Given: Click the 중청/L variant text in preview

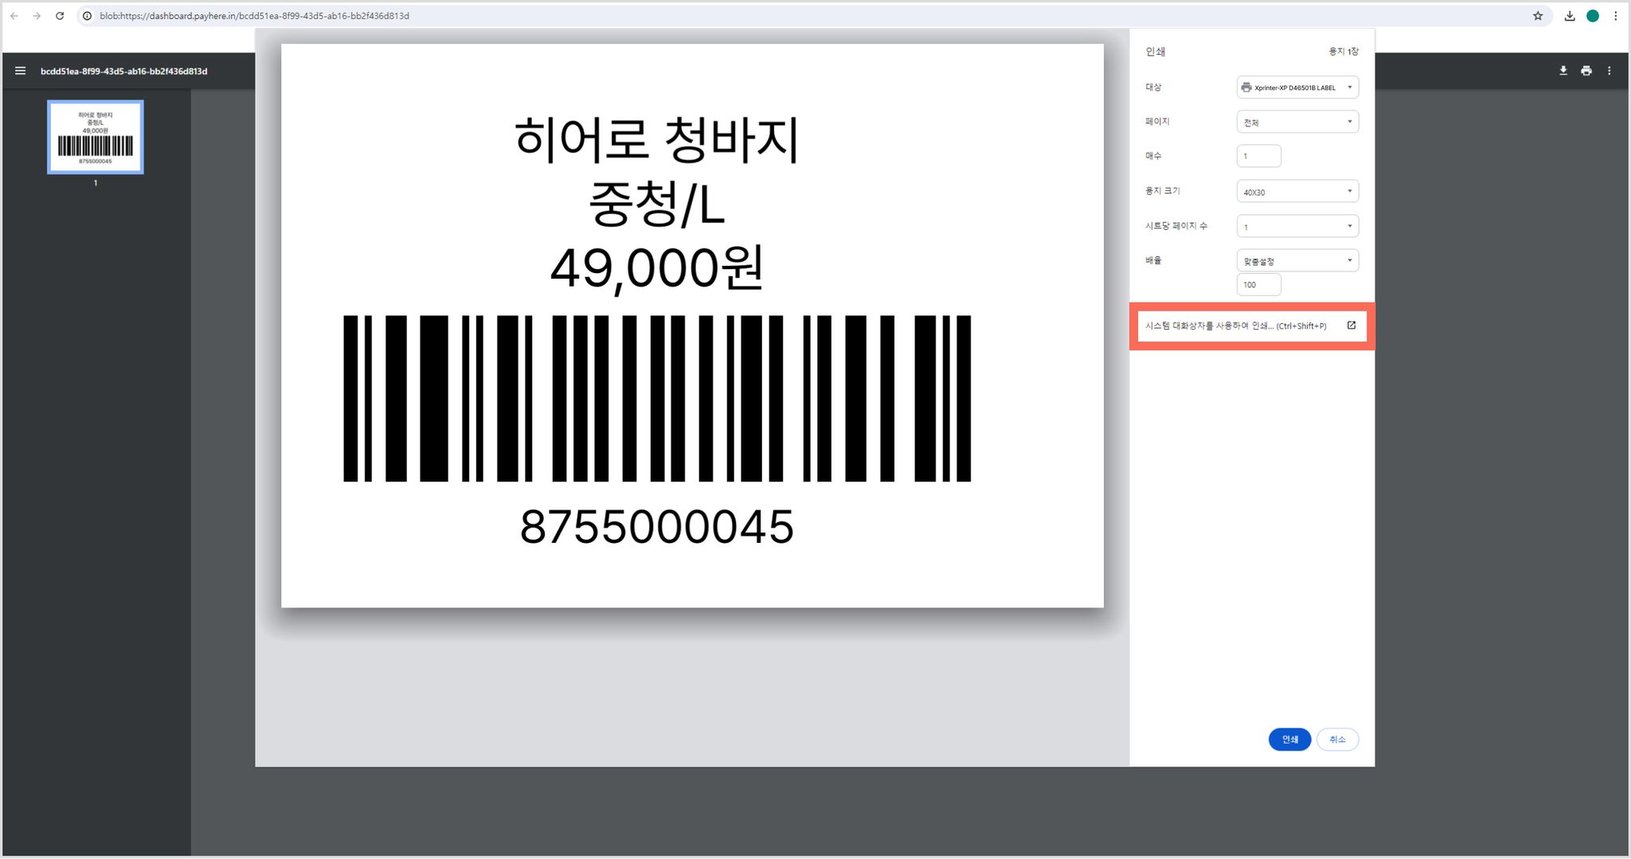Looking at the screenshot, I should pyautogui.click(x=657, y=205).
